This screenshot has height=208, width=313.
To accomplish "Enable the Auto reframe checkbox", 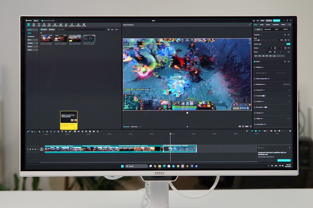I will (x=255, y=124).
